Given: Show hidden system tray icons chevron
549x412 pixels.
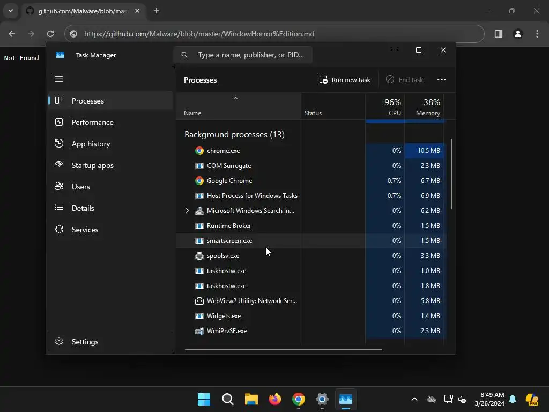Looking at the screenshot, I should [414, 399].
